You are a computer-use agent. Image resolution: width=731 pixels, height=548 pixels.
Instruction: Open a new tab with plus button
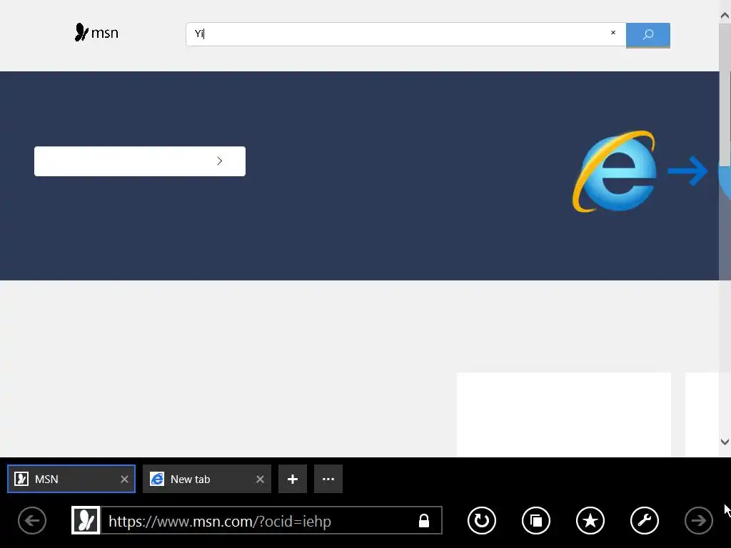coord(293,479)
